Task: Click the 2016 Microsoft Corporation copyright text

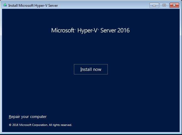Action: tap(40, 125)
